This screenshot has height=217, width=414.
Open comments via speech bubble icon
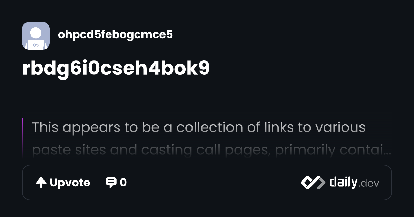[111, 183]
